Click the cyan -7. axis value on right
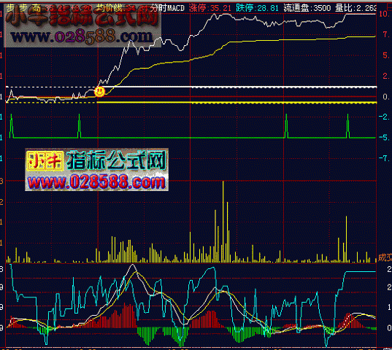 [x=385, y=158]
